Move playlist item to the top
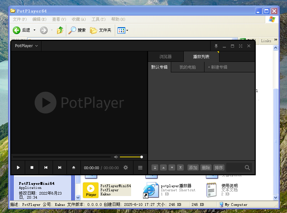 tap(155, 167)
